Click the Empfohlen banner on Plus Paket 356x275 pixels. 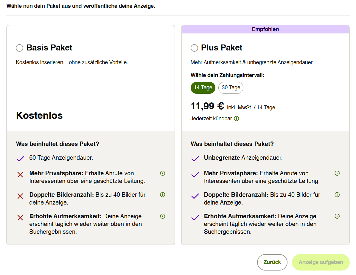[x=265, y=29]
